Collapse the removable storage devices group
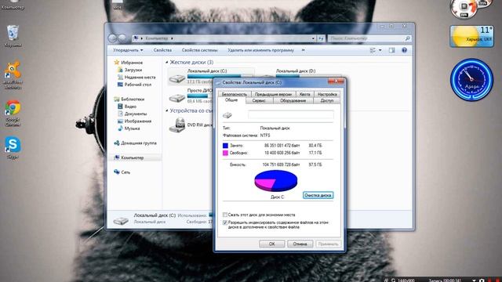Image resolution: width=502 pixels, height=282 pixels. pos(167,110)
